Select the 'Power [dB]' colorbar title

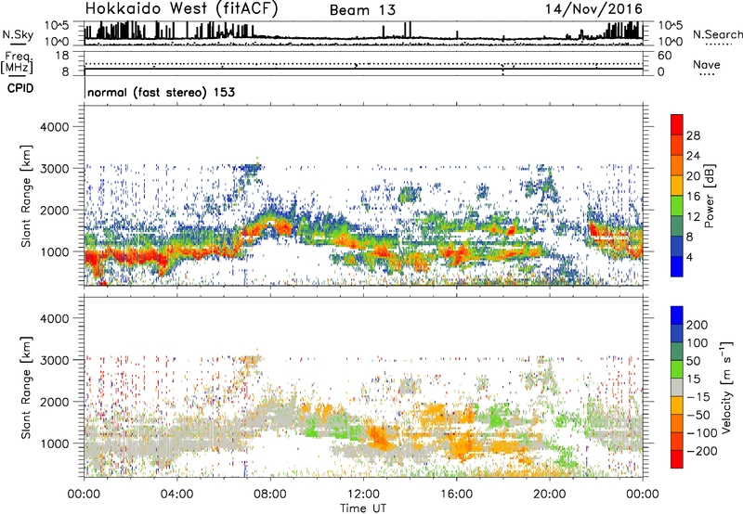point(709,196)
